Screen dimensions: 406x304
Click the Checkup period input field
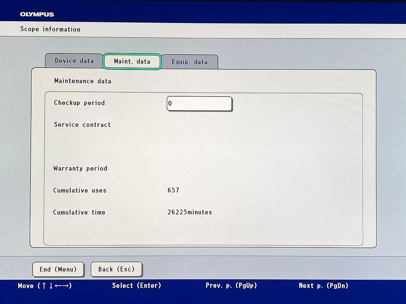pos(199,104)
